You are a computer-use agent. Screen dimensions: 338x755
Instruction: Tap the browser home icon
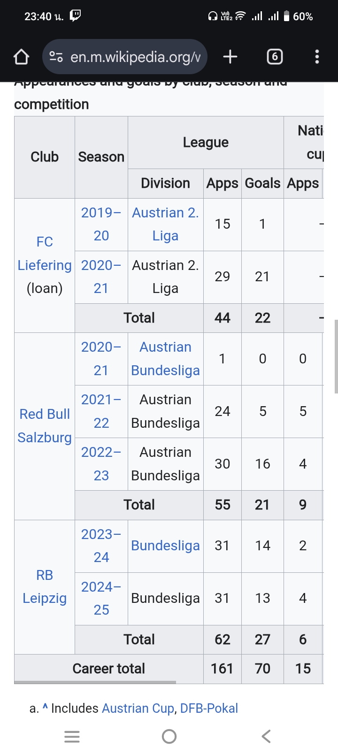[x=21, y=57]
